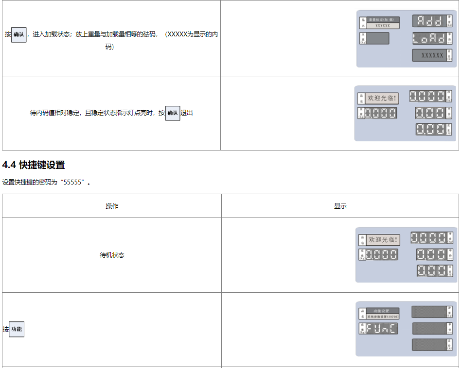
Task: Click the 确认 key icon next to 退出
Action: point(173,113)
